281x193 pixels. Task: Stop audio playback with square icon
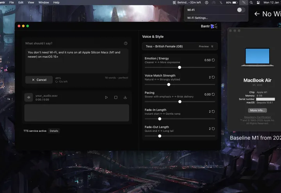[x=116, y=97]
